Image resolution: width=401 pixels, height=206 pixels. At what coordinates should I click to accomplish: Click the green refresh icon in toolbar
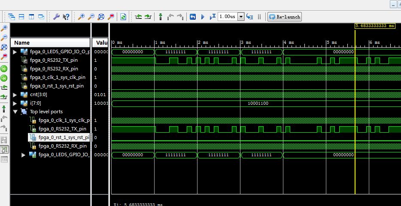coord(123,17)
